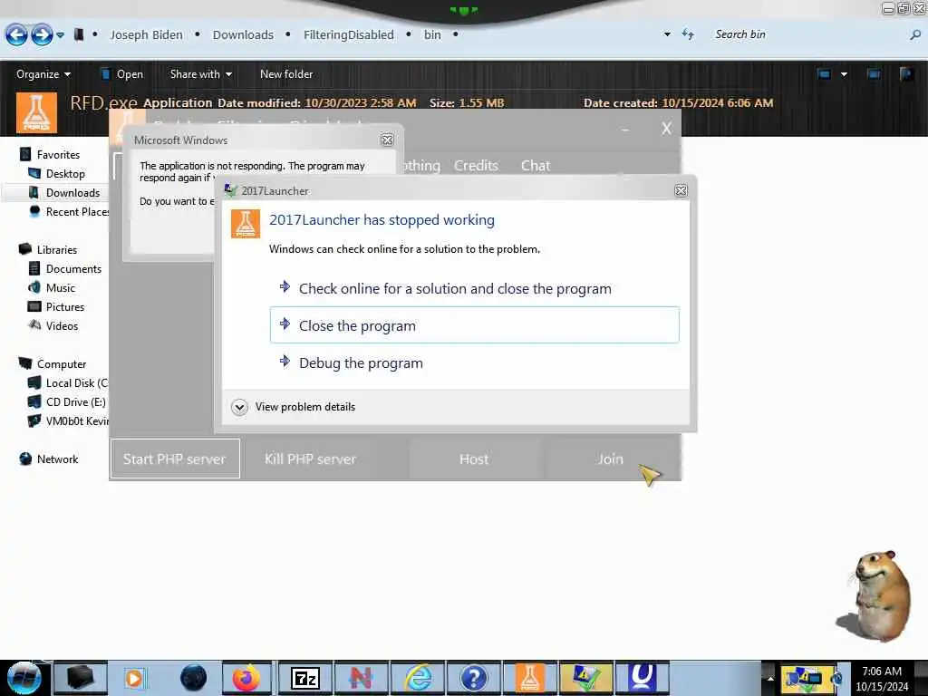Select Desktop in the navigation pane
The image size is (928, 696).
[65, 173]
